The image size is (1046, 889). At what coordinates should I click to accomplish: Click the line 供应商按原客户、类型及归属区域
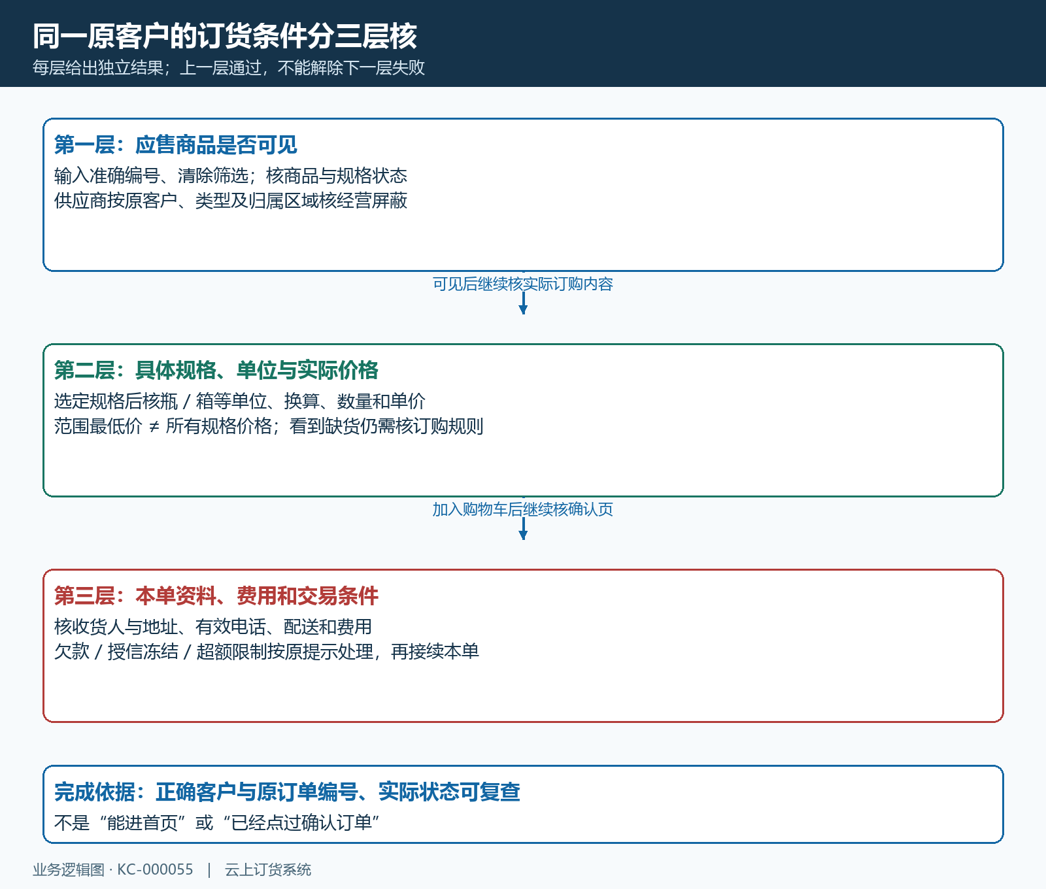[231, 201]
